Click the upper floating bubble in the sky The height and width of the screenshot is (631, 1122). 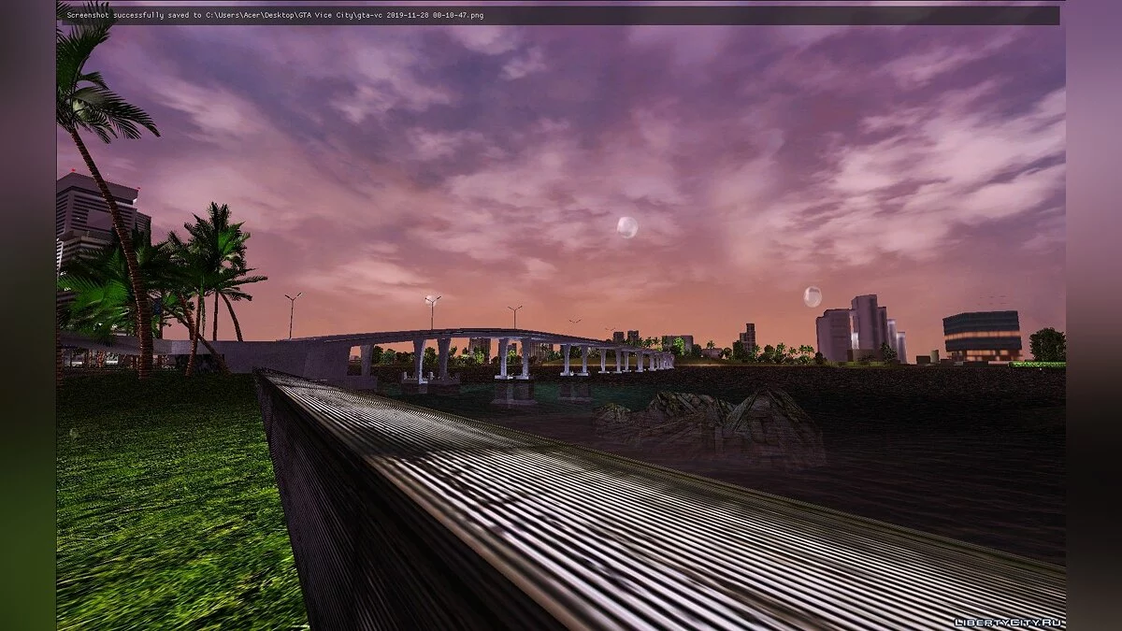(626, 227)
